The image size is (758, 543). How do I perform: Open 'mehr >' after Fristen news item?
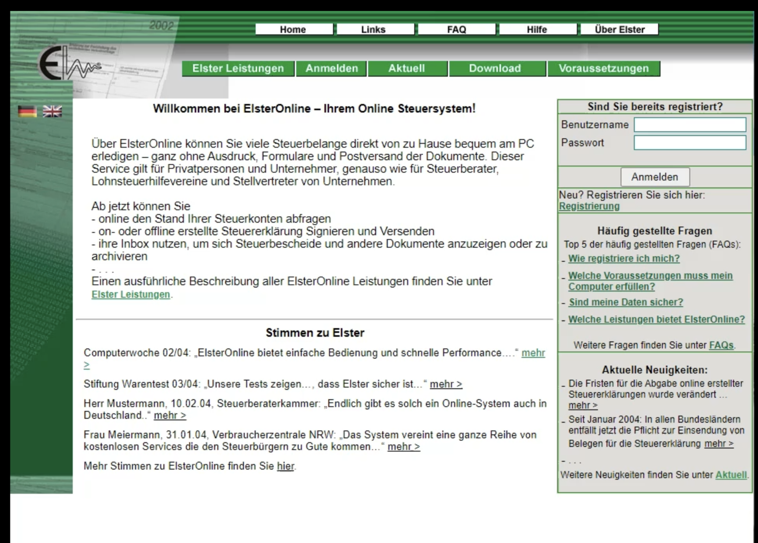583,406
